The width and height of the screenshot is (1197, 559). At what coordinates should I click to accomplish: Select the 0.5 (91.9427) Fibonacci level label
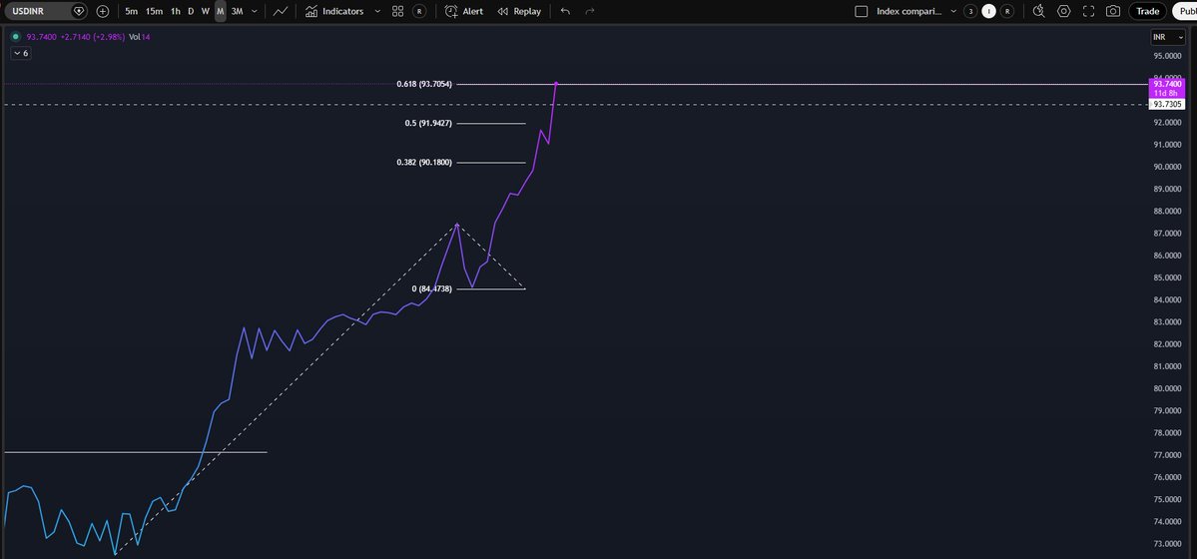click(x=428, y=123)
